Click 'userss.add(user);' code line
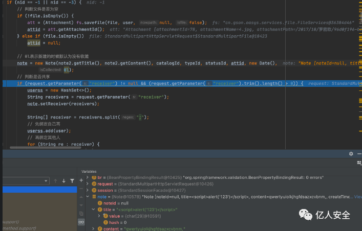Viewport: 362px width, 231px height. (49, 131)
